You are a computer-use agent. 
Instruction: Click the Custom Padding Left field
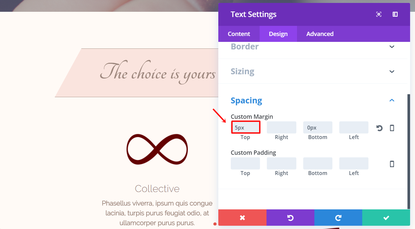click(x=354, y=163)
